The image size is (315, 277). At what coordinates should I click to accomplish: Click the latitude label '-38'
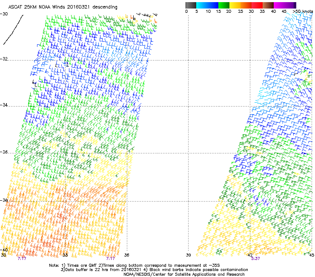pyautogui.click(x=4, y=200)
